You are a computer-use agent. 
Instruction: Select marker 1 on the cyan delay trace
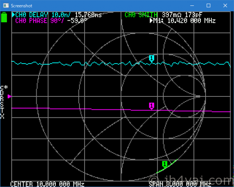pos(152,58)
